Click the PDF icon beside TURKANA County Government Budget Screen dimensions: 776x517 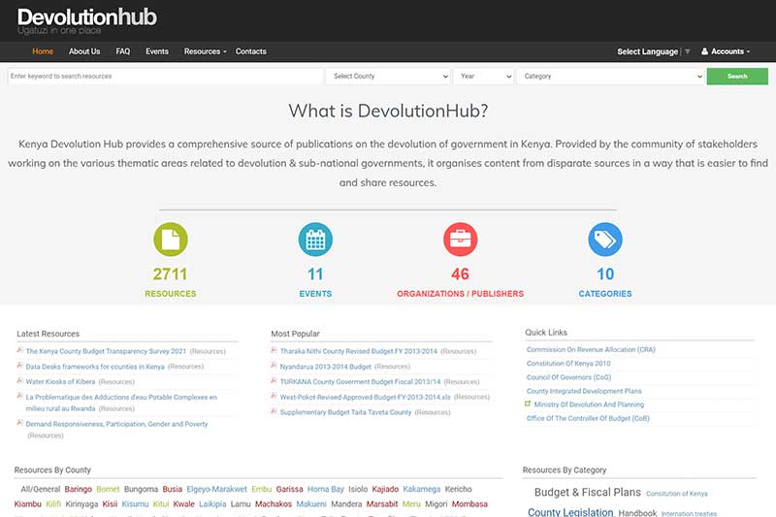pos(274,381)
